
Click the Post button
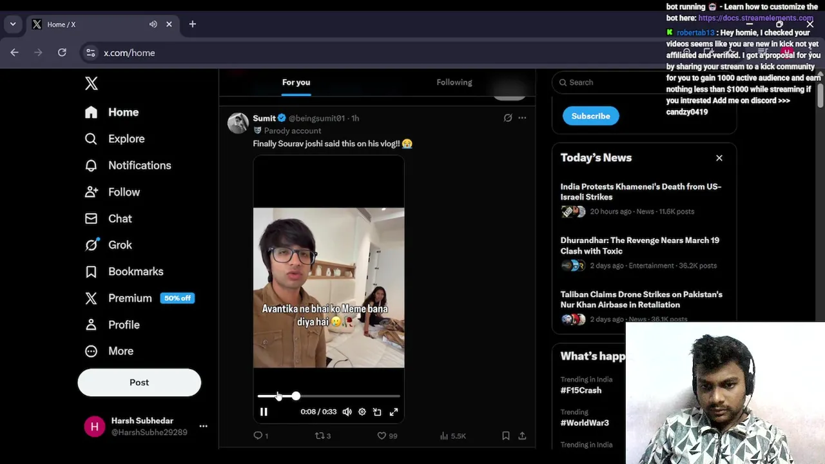coord(139,382)
